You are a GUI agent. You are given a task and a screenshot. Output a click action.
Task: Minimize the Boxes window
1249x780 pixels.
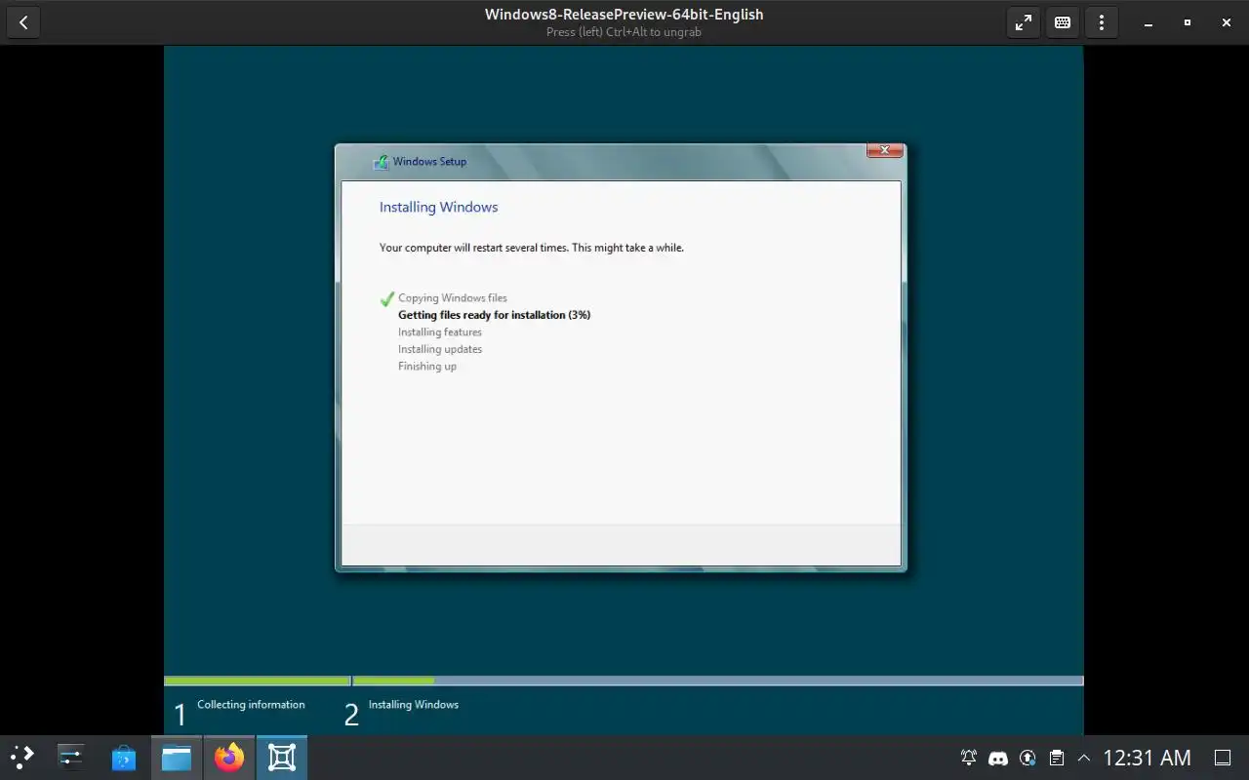[x=1148, y=22]
